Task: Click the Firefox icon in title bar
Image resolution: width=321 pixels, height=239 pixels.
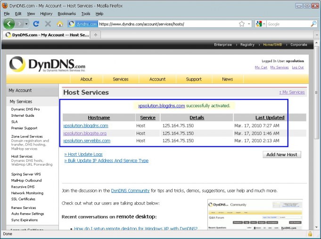Action: (5, 6)
